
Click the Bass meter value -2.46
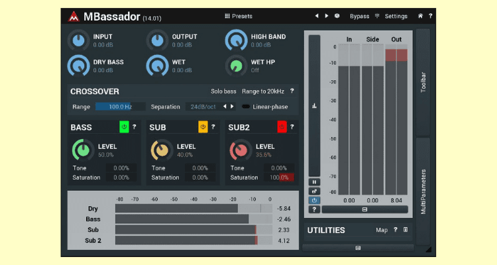coord(284,219)
